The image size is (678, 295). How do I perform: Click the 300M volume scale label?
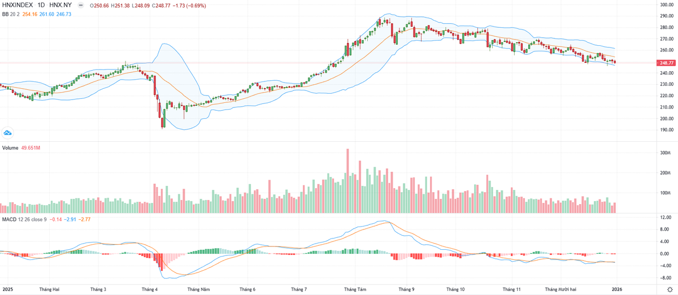tap(665, 153)
